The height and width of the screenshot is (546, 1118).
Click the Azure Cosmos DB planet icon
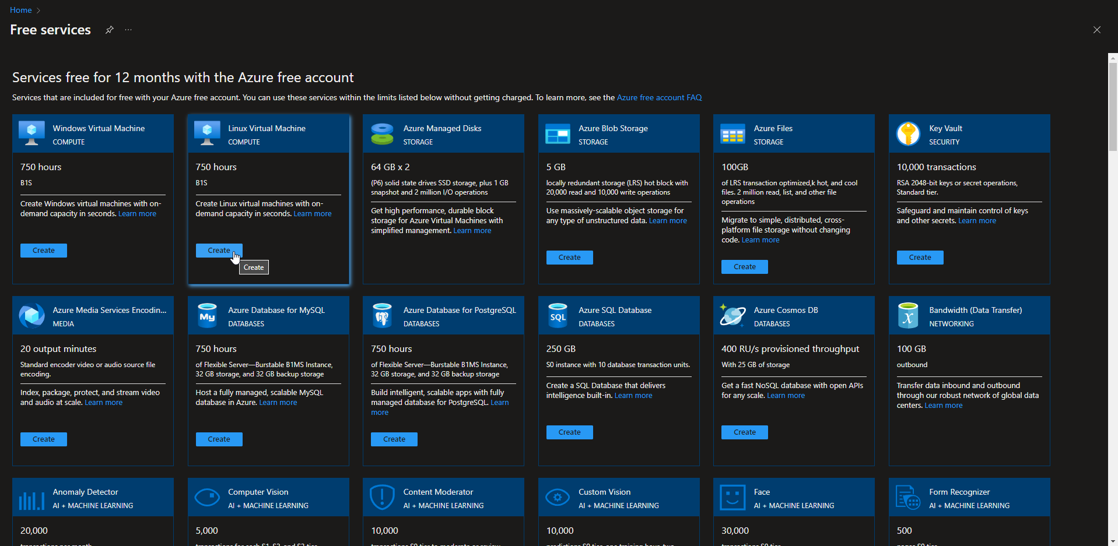(x=733, y=315)
